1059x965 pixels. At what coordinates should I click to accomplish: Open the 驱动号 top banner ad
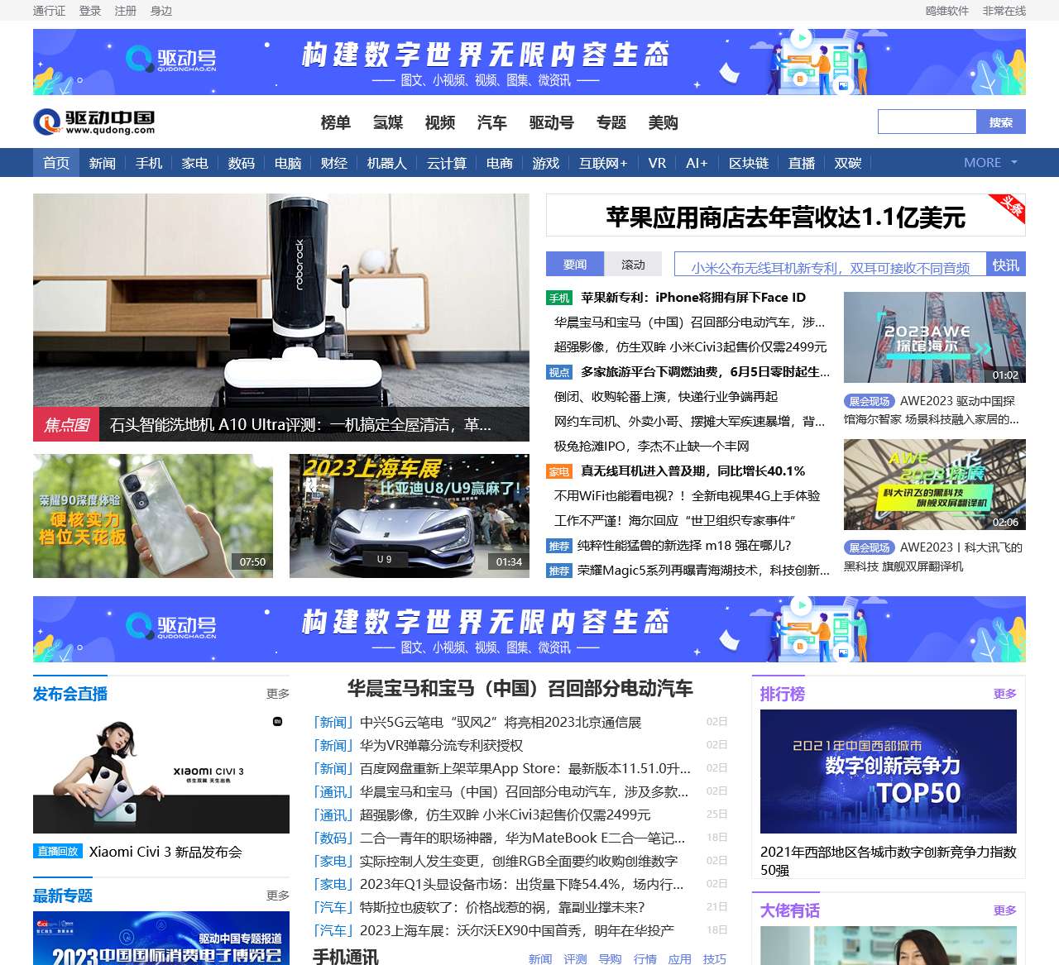click(529, 62)
